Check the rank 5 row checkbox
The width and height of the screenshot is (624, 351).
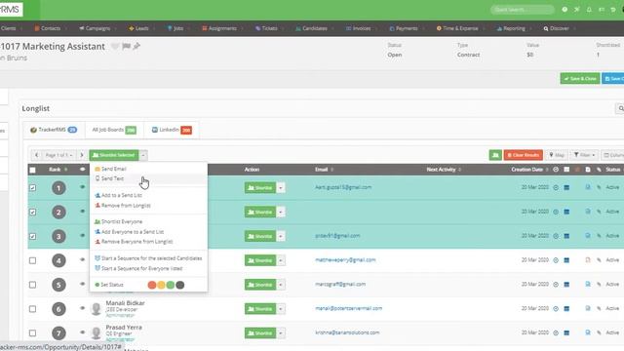(x=32, y=285)
